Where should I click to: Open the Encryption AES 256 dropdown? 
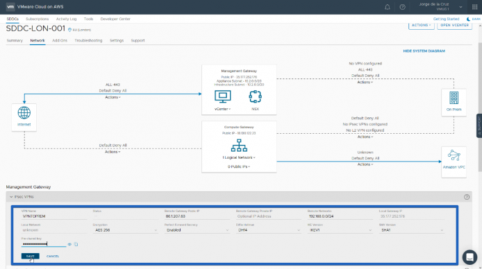pos(126,230)
